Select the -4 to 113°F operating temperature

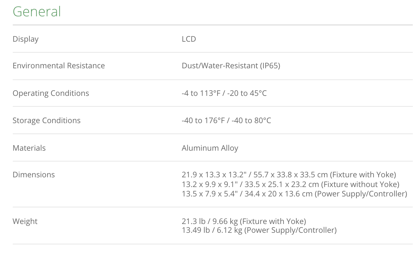point(201,93)
